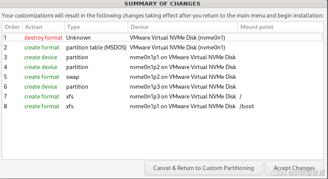This screenshot has width=328, height=179.
Task: Select the xfs row for nvme0n1p3
Action: (x=162, y=96)
